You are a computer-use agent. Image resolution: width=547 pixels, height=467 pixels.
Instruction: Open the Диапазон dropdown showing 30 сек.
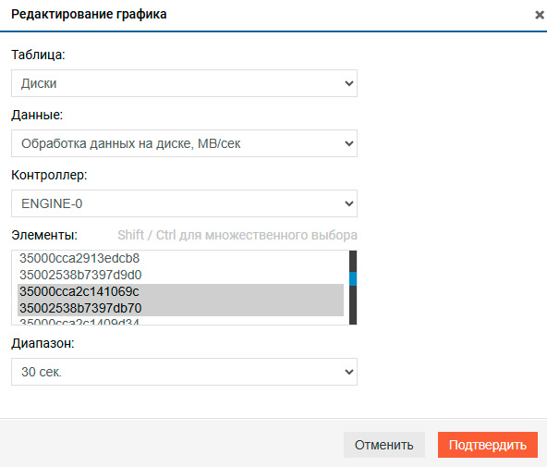184,372
